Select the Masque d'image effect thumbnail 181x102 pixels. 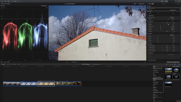coord(169,70)
